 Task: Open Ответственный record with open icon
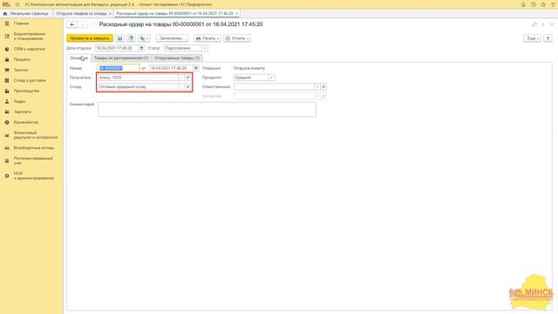click(323, 86)
